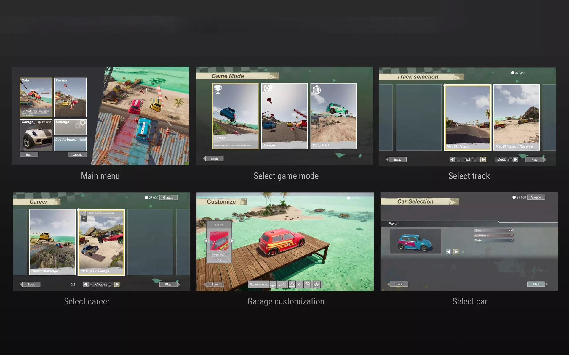Open Garage from the Career screen
The width and height of the screenshot is (569, 355).
click(168, 197)
